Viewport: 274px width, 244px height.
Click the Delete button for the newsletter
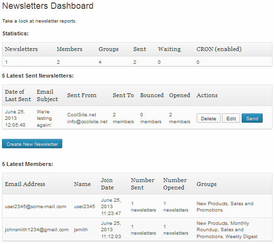tap(208, 118)
